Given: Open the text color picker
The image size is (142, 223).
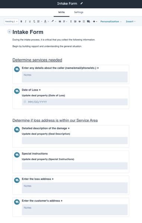Looking at the screenshot, I should [46, 22].
